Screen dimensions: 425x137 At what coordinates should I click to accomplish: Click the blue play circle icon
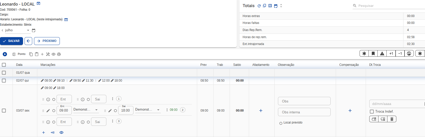click(x=5, y=54)
